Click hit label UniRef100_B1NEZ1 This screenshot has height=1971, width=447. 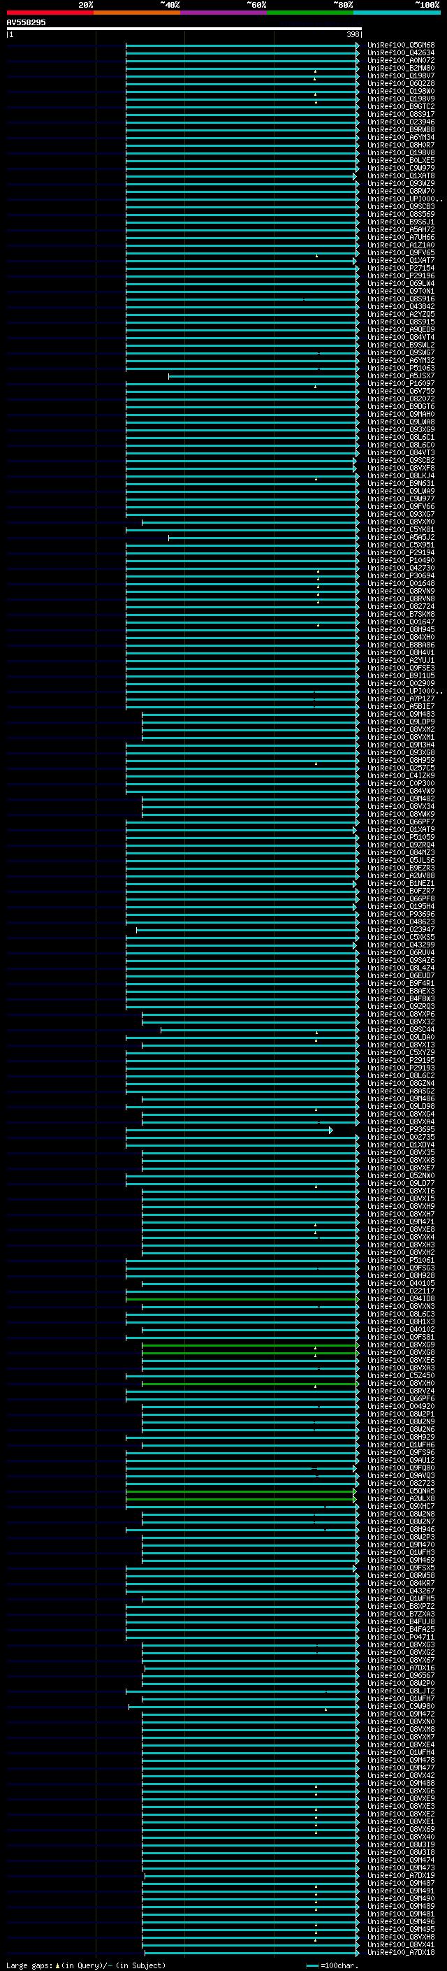401,884
